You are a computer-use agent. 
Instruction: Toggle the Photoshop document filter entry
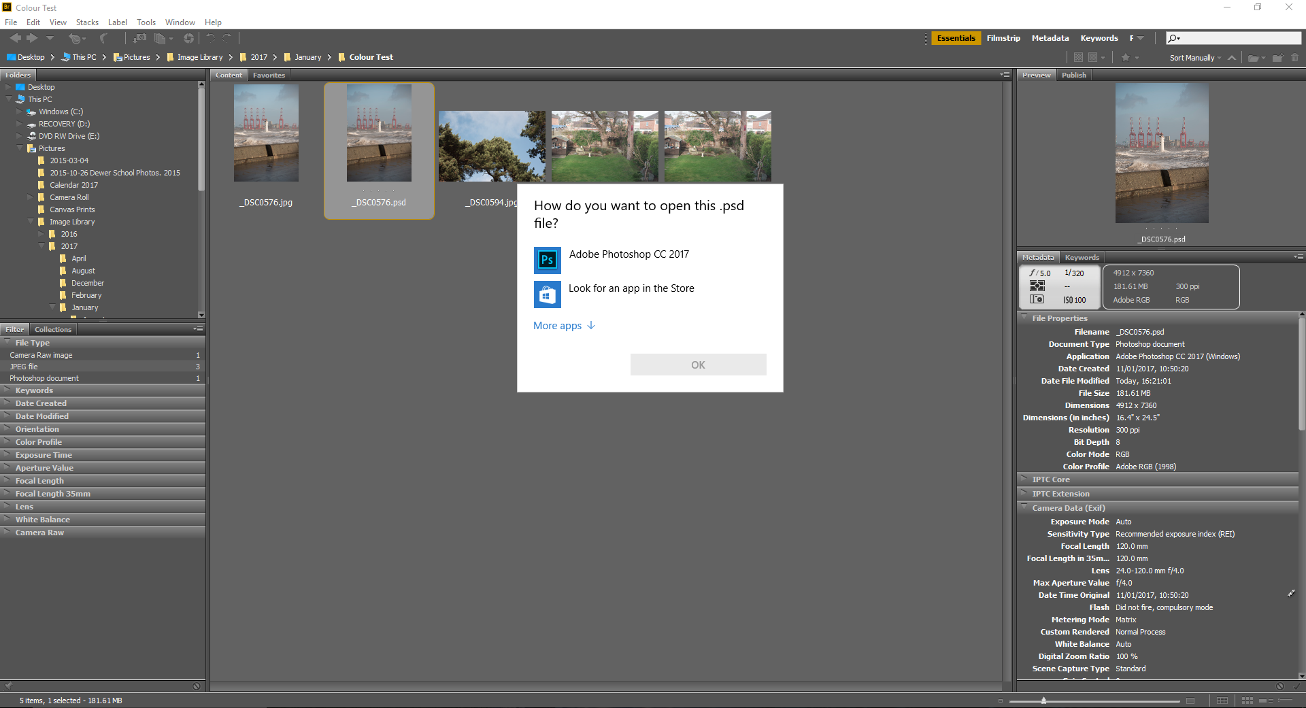pyautogui.click(x=44, y=378)
